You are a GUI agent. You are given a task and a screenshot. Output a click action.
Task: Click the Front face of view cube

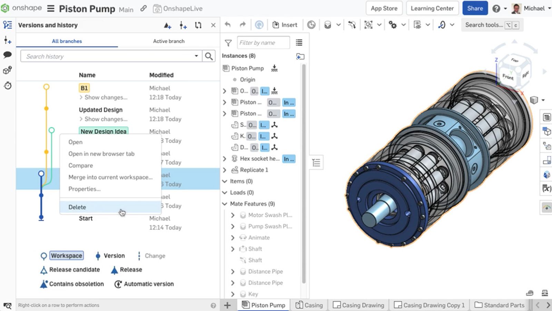click(507, 77)
